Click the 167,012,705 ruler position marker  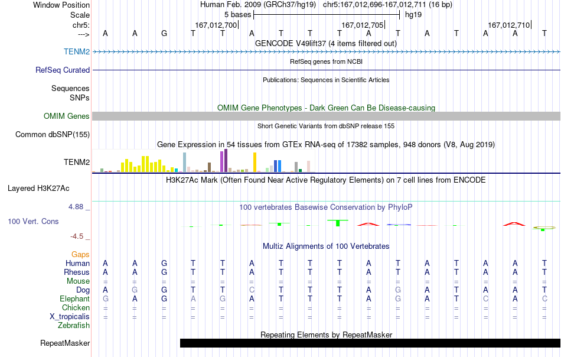[363, 25]
